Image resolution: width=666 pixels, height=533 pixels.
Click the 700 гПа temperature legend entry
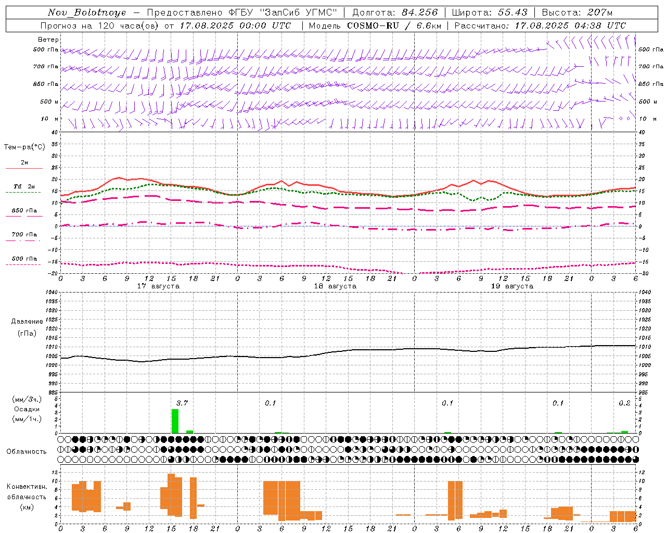click(24, 235)
